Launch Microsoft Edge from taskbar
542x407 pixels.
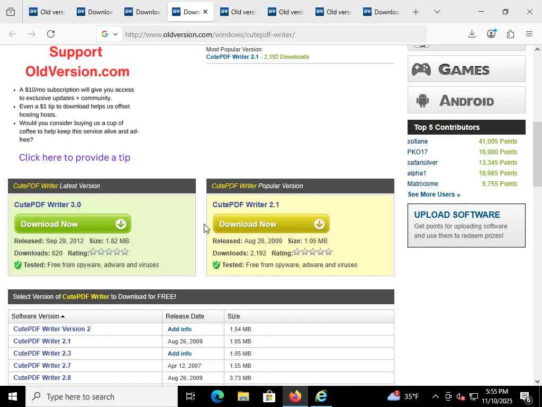point(217,396)
